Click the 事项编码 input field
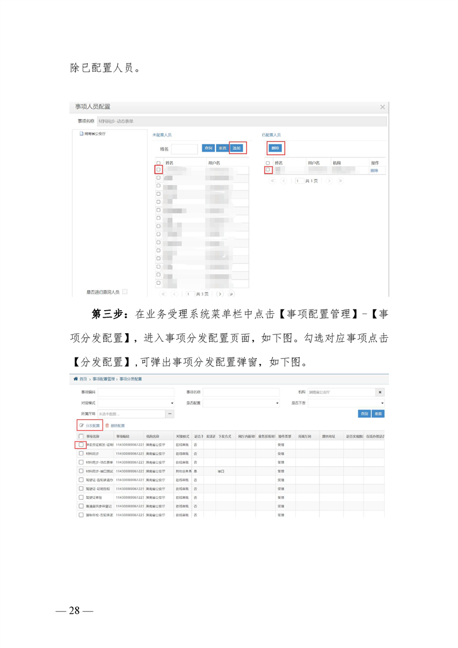This screenshot has height=648, width=458. click(x=136, y=392)
